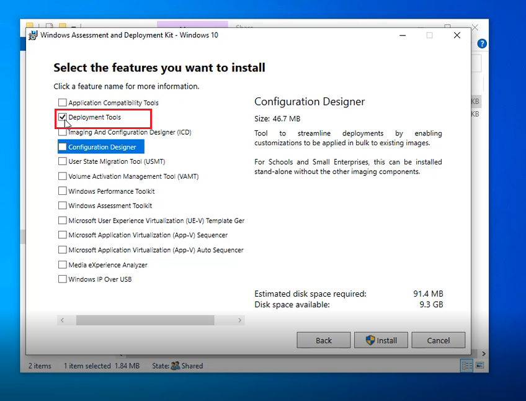Check the App-V Sequencer checkbox
The height and width of the screenshot is (401, 526).
click(63, 235)
